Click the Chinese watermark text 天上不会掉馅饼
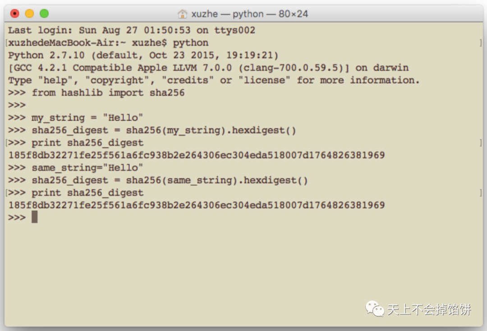This screenshot has width=487, height=331. [x=429, y=309]
